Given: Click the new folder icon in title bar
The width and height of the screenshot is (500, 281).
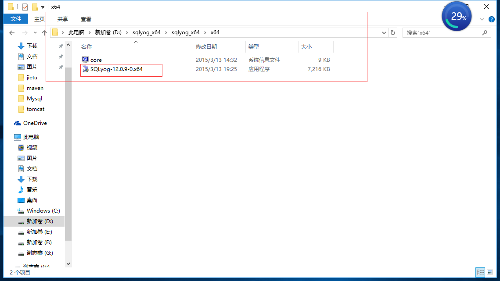Looking at the screenshot, I should (35, 7).
